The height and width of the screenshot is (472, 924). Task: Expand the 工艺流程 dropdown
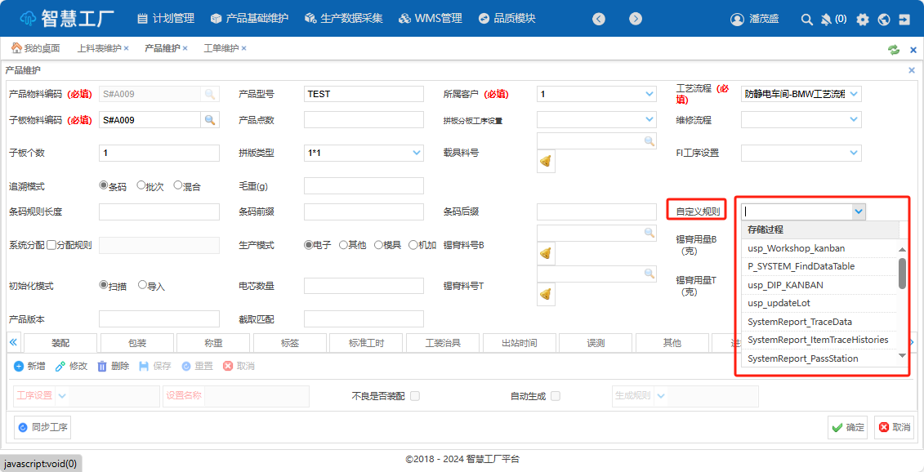854,94
